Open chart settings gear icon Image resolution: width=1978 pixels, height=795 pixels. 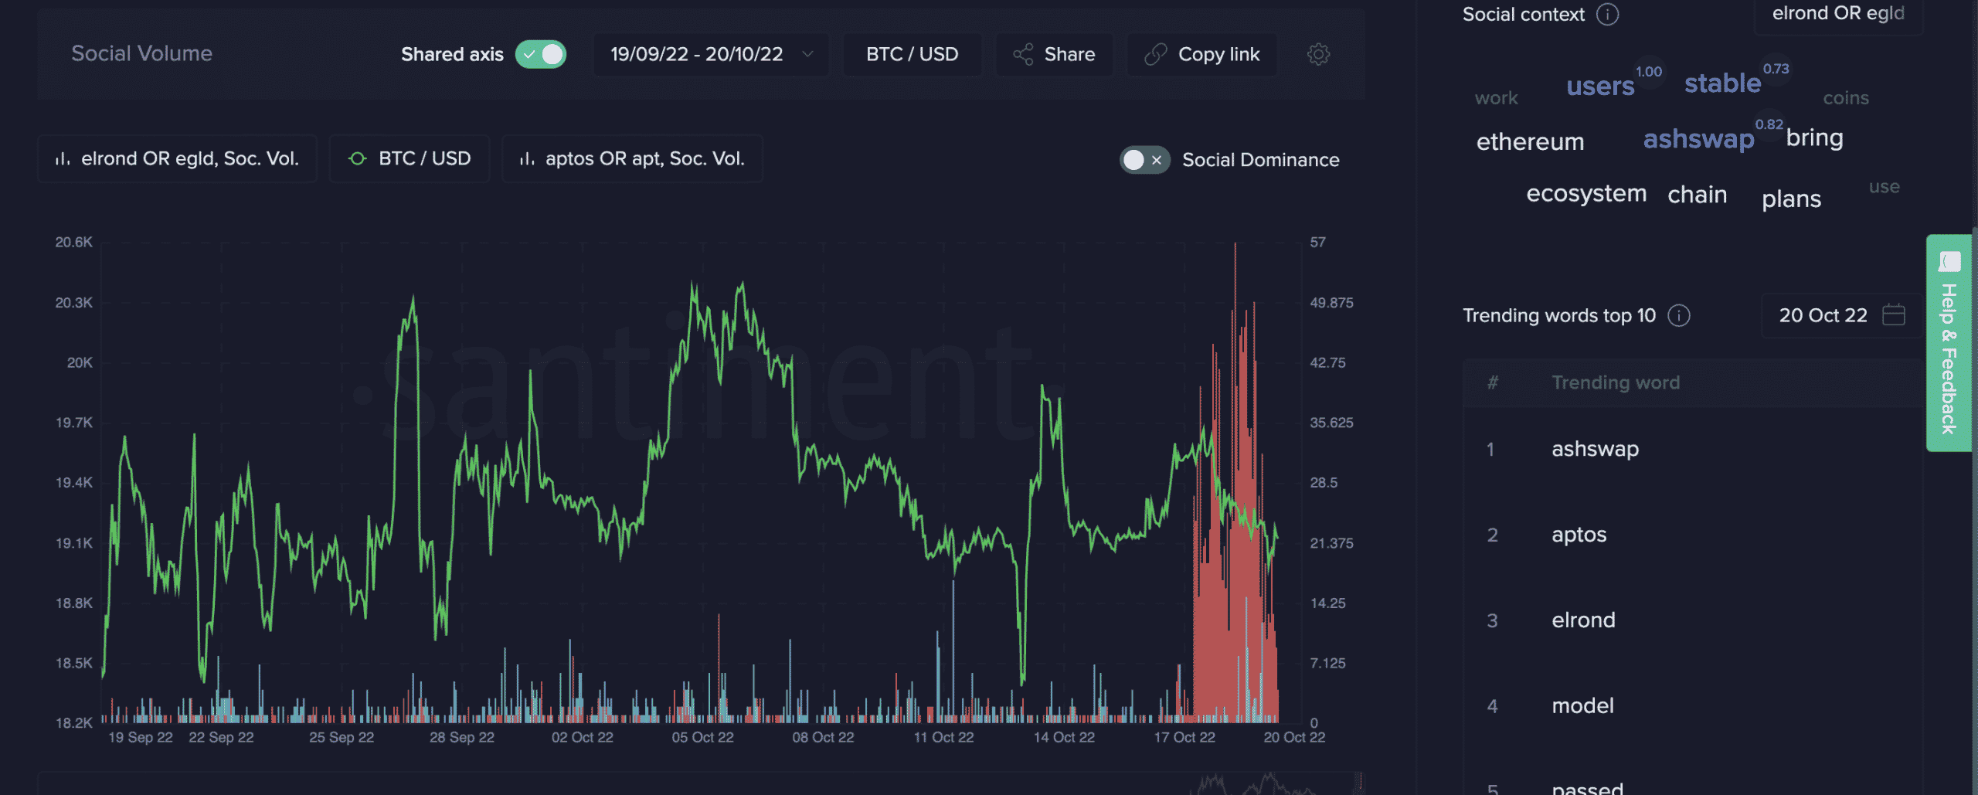coord(1318,54)
